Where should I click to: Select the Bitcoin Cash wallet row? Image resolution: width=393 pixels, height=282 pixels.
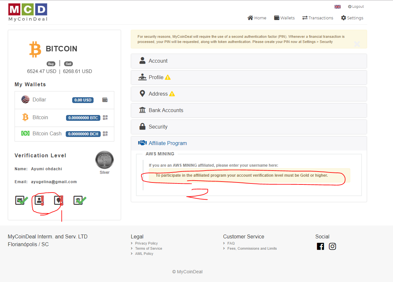[64, 134]
